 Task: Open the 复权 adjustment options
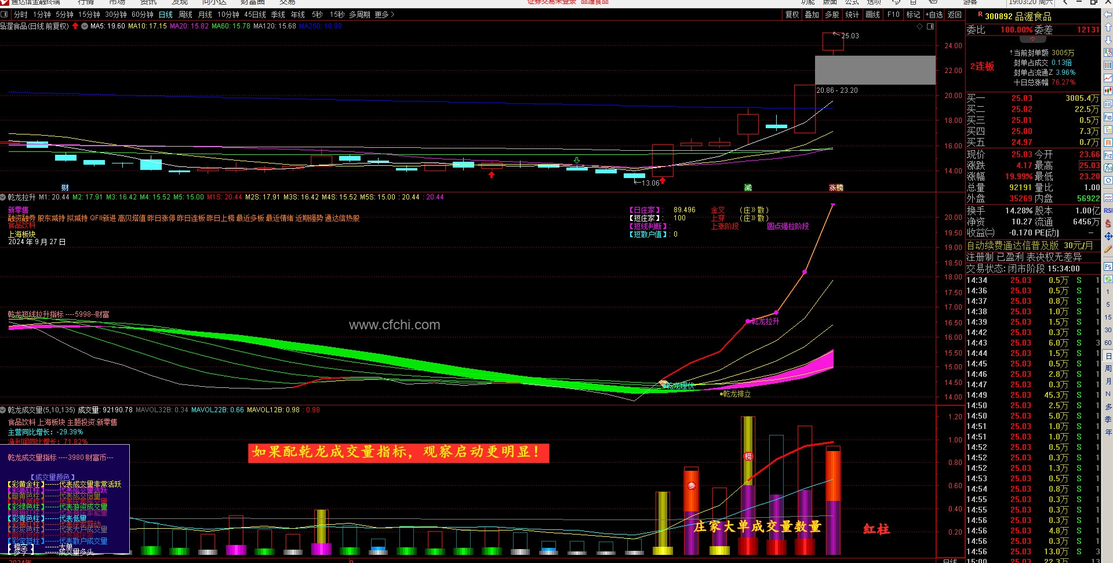click(x=792, y=14)
